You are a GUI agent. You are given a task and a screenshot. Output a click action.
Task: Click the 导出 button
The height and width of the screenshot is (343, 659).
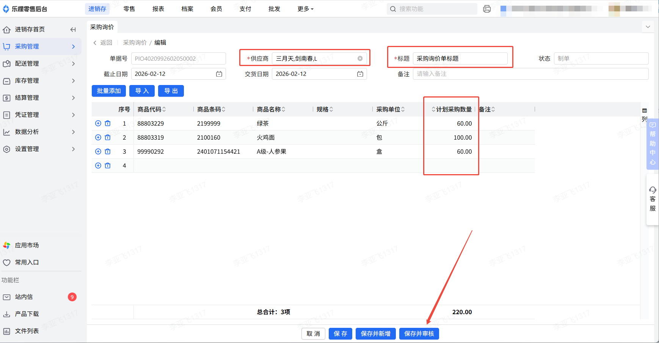171,91
